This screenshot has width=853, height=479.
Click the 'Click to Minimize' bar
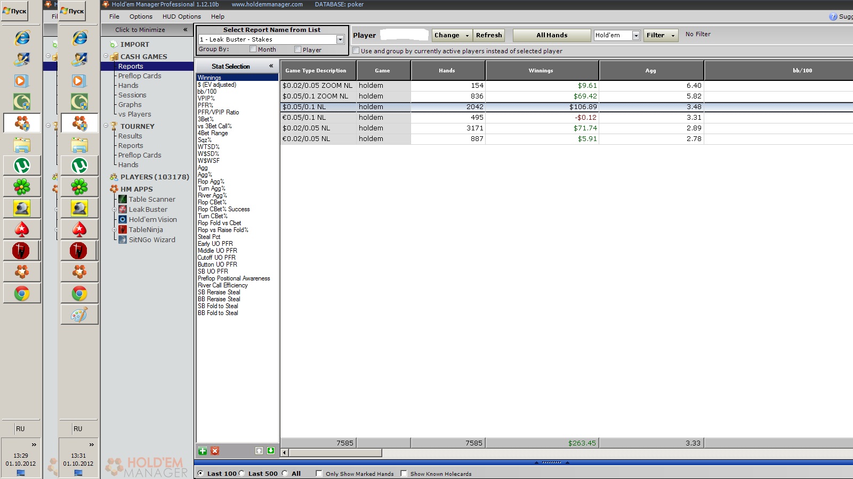coord(147,30)
